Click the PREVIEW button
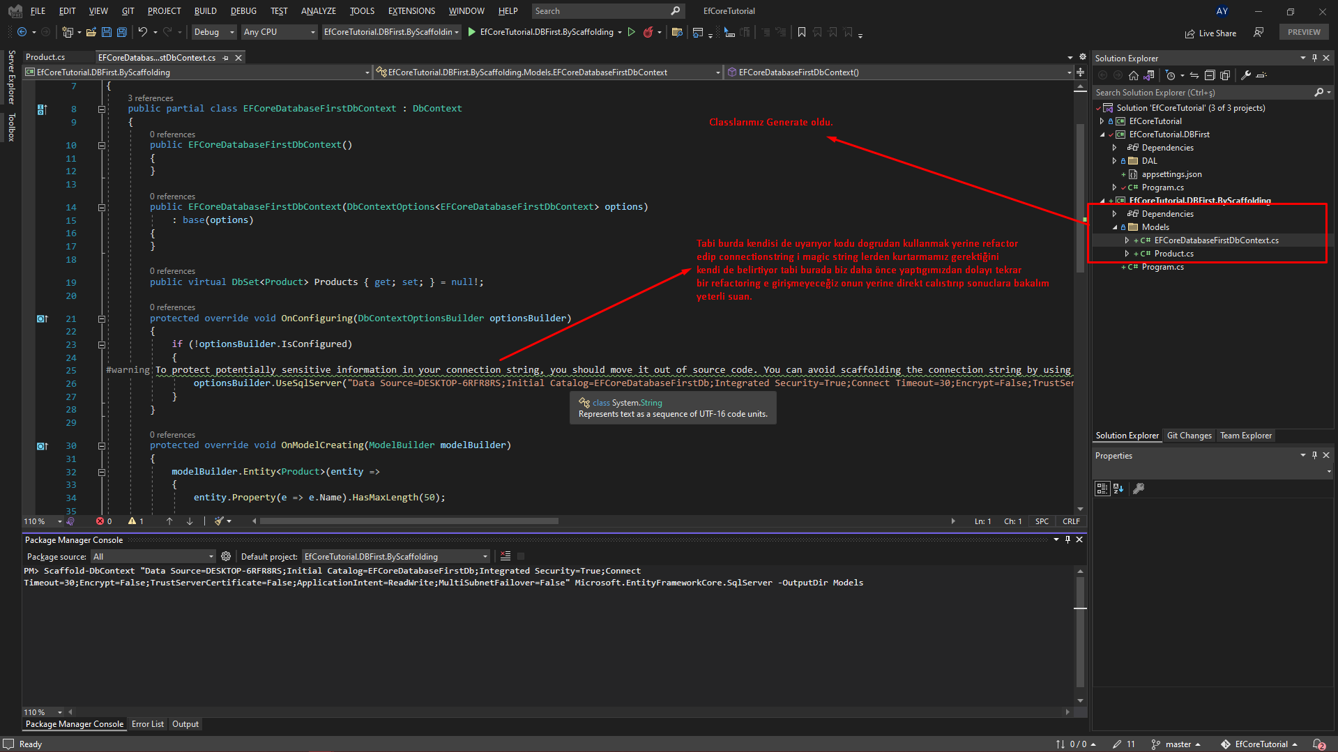The width and height of the screenshot is (1338, 752). (1303, 31)
